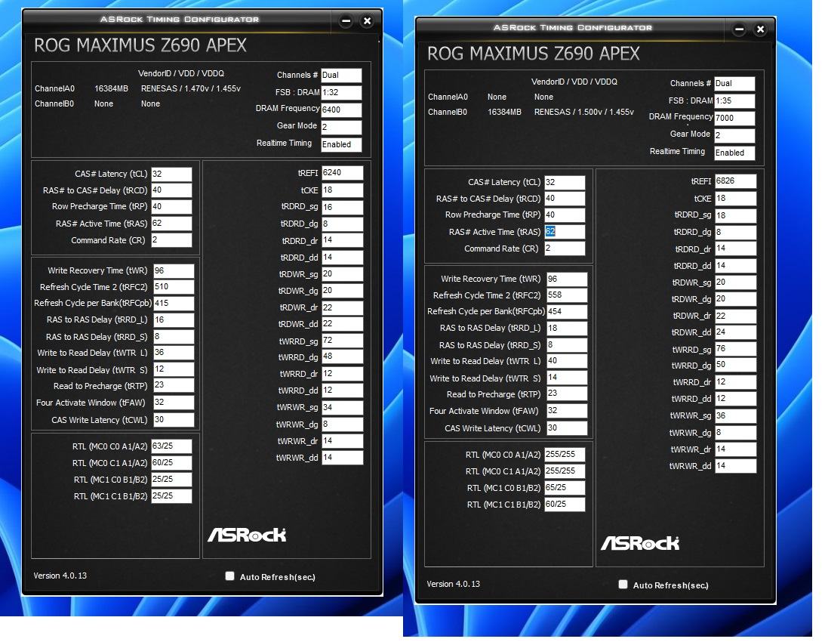Click tRTP field in left window
Screen dimensions: 828x642
click(174, 386)
